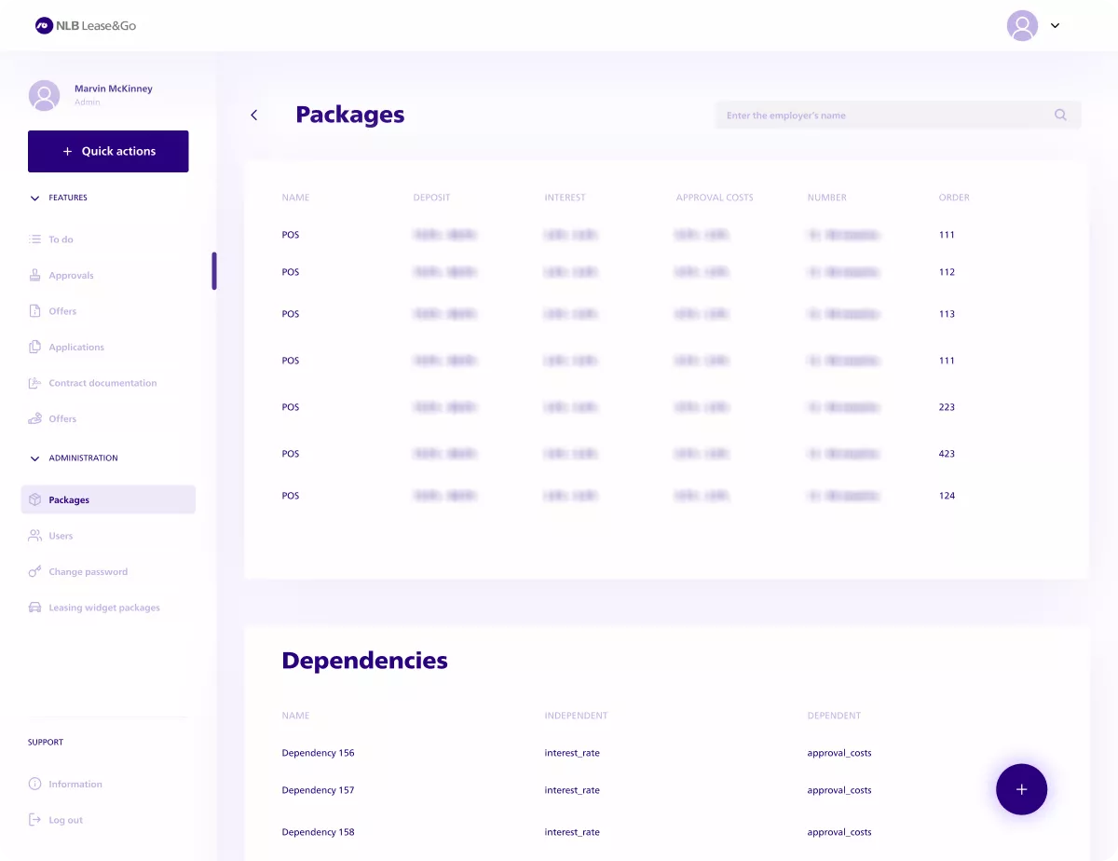Collapse the FEATURES section
Screen dimensions: 1118x861
pyautogui.click(x=35, y=198)
